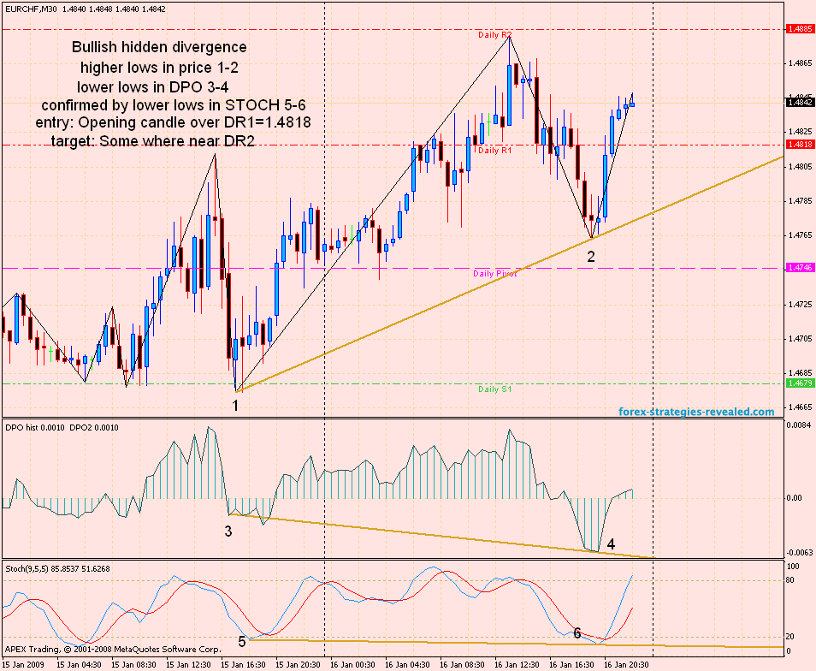Screen dimensions: 816x671
Task: Click the '15 Jan 2009' time-axis label
Action: click(23, 665)
